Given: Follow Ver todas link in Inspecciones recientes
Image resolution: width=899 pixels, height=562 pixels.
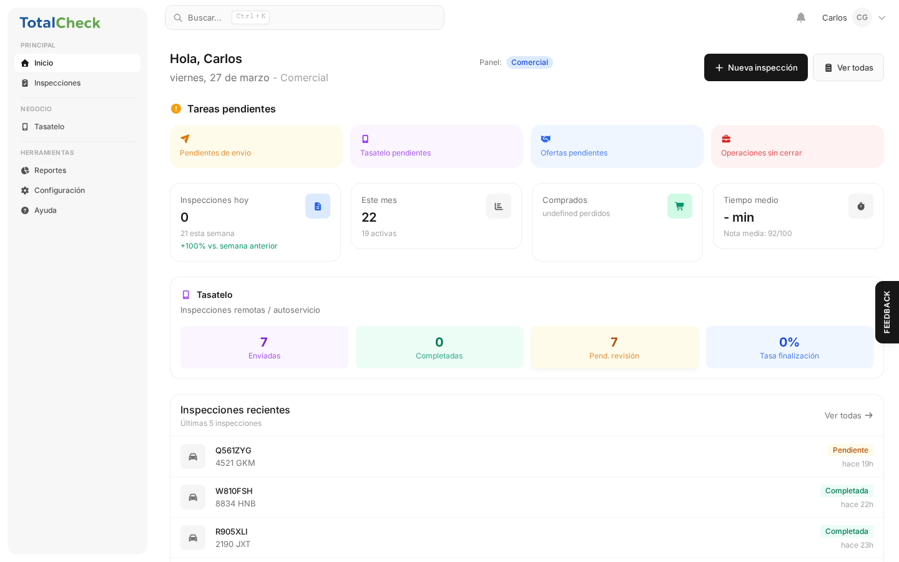Looking at the screenshot, I should [x=848, y=415].
